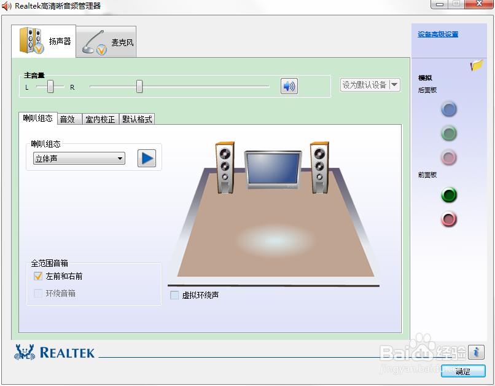The height and width of the screenshot is (386, 495).
Task: Select the faded green rear panel jack
Action: point(448,133)
